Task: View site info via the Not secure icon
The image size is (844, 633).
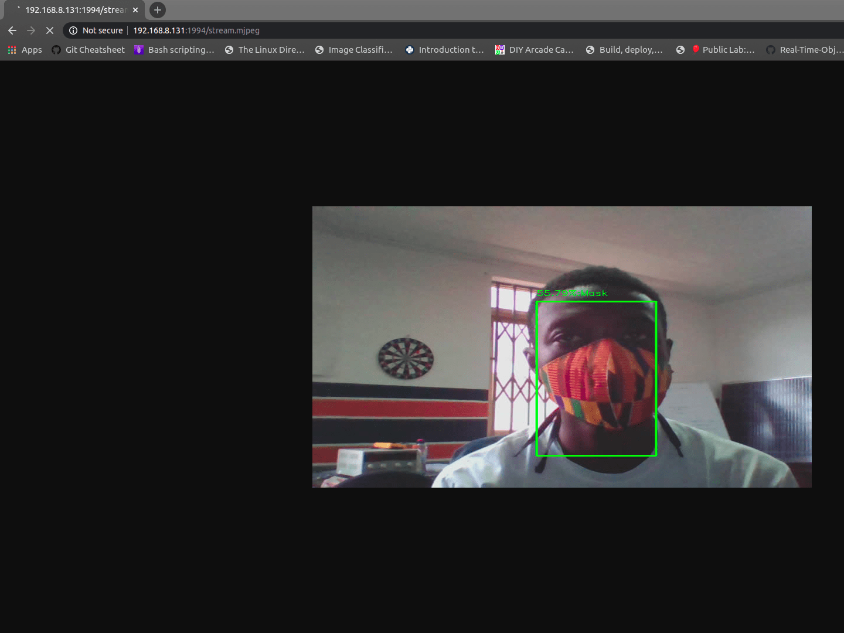Action: [x=73, y=30]
